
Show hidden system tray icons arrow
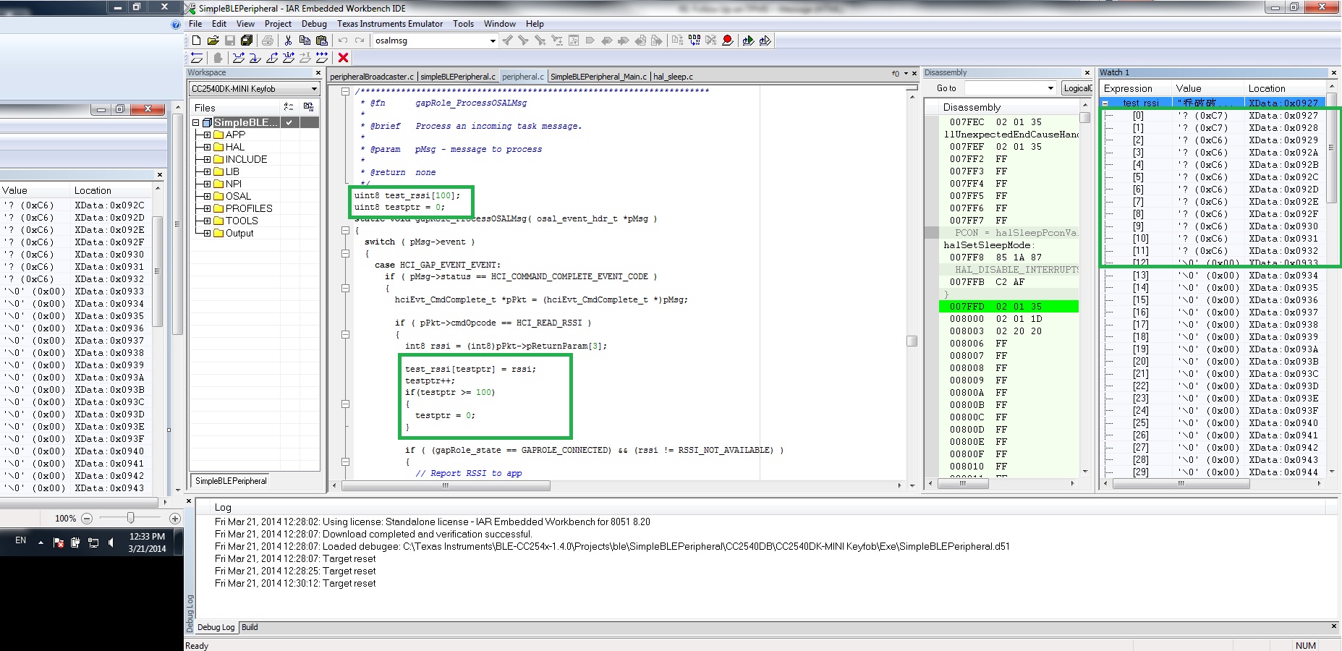pos(41,542)
